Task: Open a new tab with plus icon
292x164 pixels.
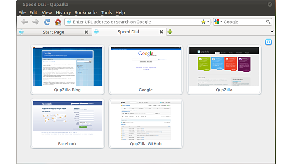Action: click(x=170, y=32)
